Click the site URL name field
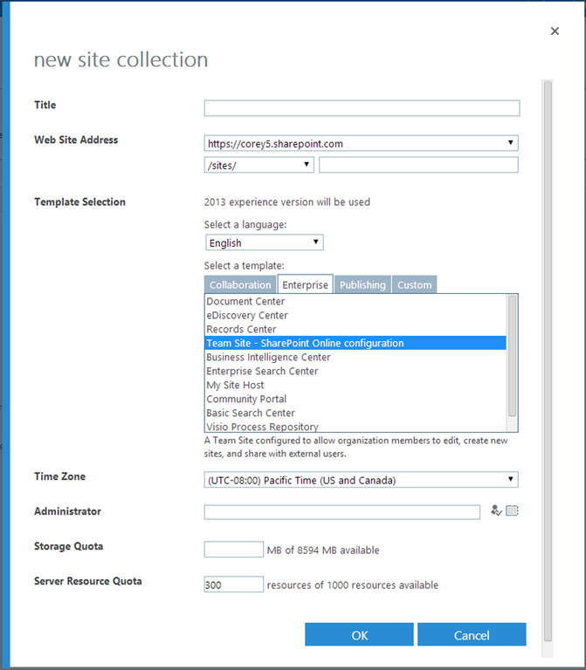Image resolution: width=586 pixels, height=670 pixels. pos(418,165)
